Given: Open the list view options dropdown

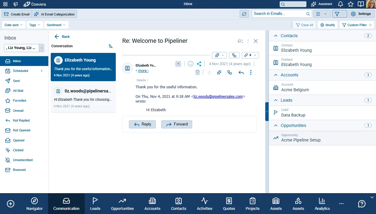Looking at the screenshot, I should 322,14.
